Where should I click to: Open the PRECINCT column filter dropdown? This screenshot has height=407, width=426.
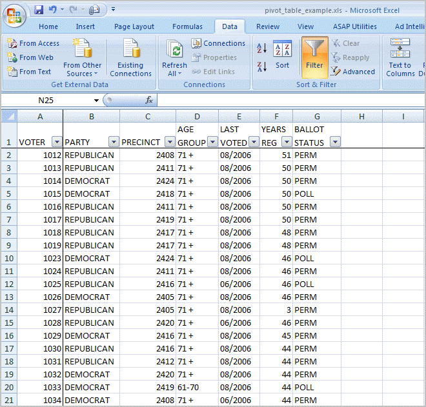tap(170, 143)
